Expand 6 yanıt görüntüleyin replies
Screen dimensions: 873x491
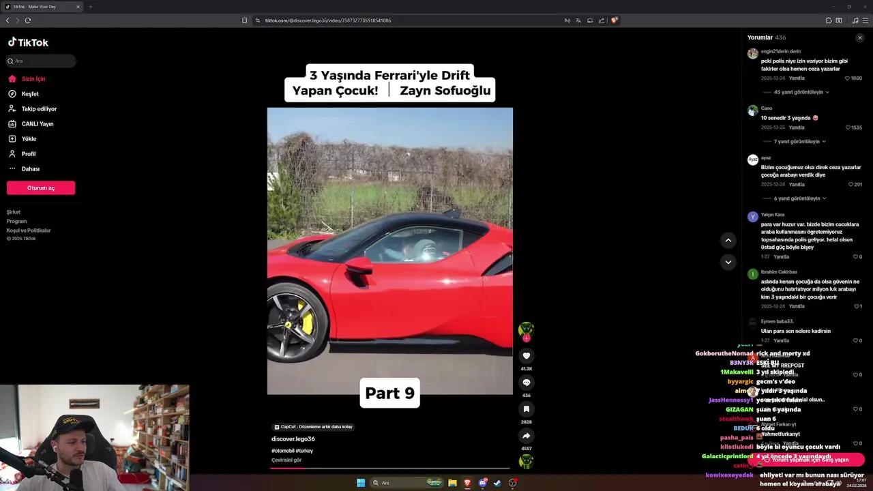800,198
